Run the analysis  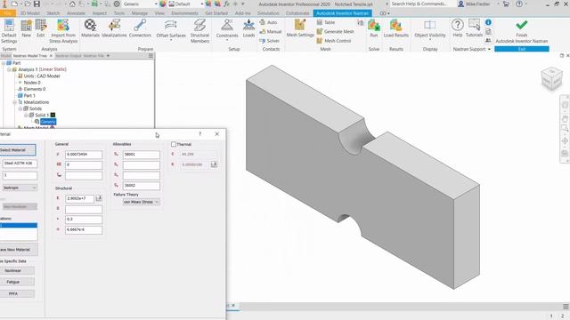click(x=374, y=28)
